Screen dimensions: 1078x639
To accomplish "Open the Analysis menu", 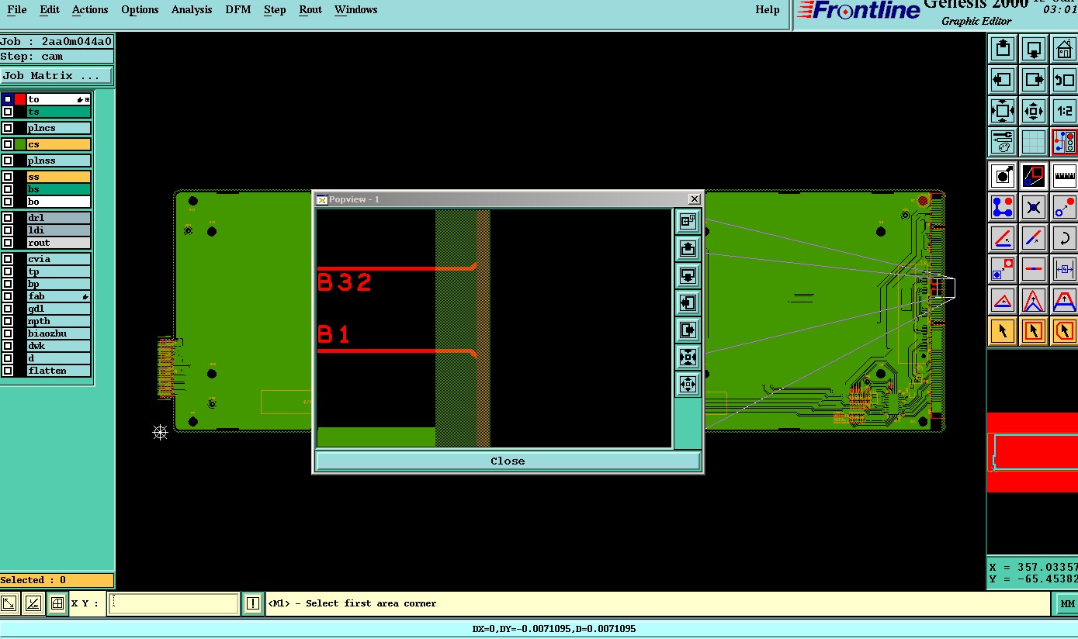I will [192, 10].
